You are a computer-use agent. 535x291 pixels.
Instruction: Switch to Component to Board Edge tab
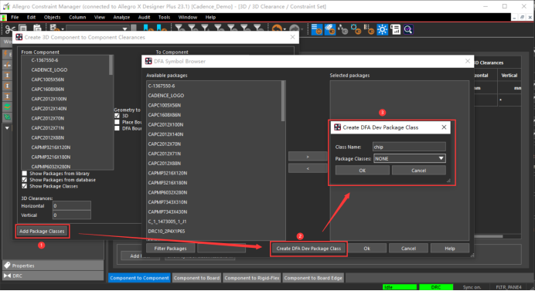313,278
